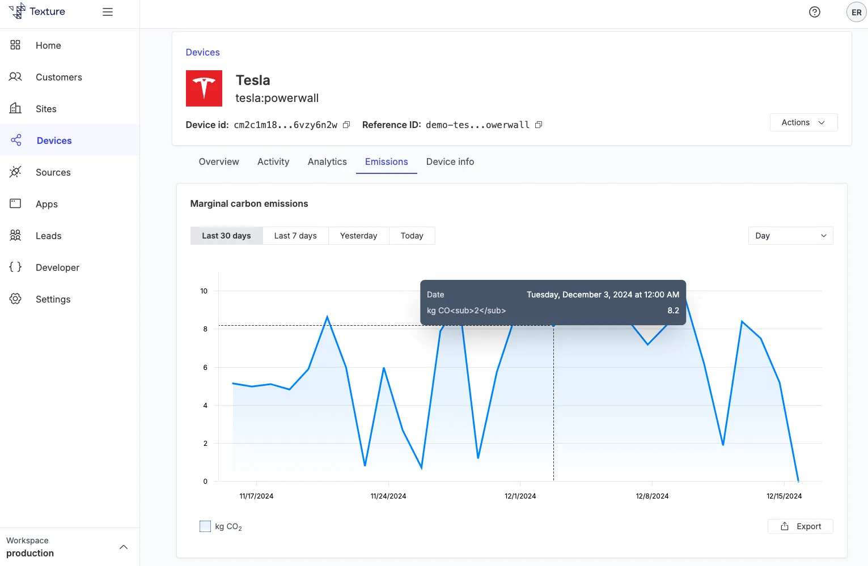
Task: Select Last 30 days range
Action: click(x=226, y=236)
